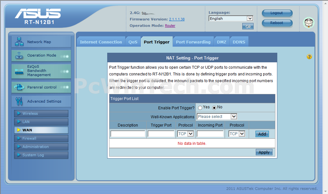Click the Network Map icon
328x194 pixels.
point(19,42)
